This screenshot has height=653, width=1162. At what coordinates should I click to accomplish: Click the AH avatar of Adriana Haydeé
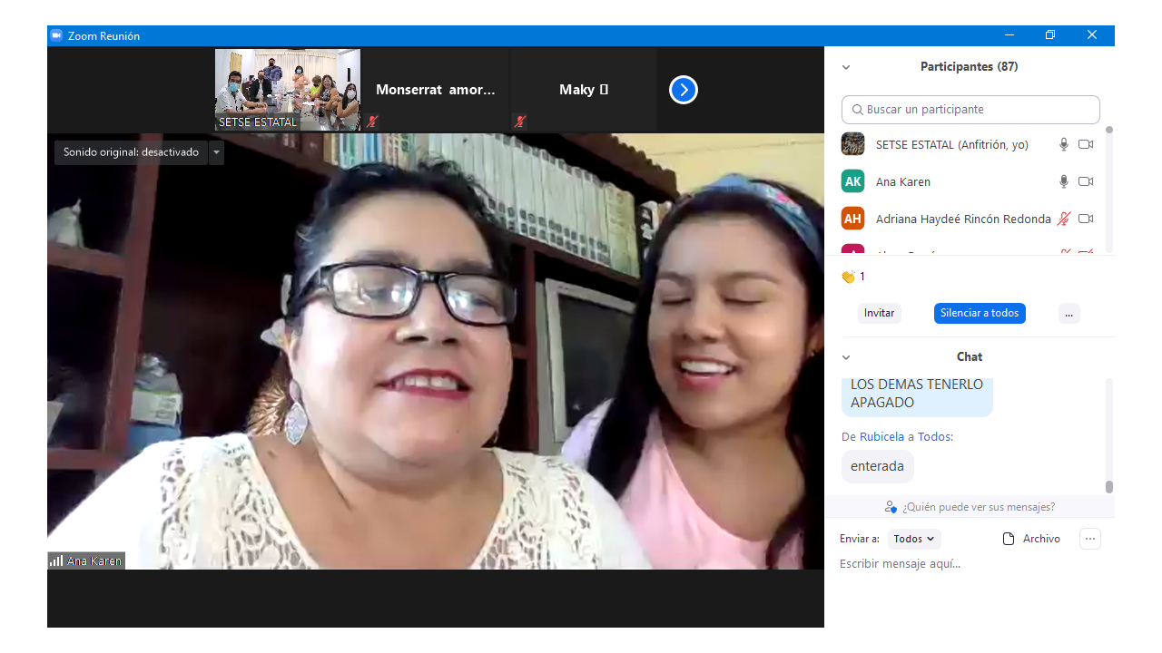coord(852,219)
